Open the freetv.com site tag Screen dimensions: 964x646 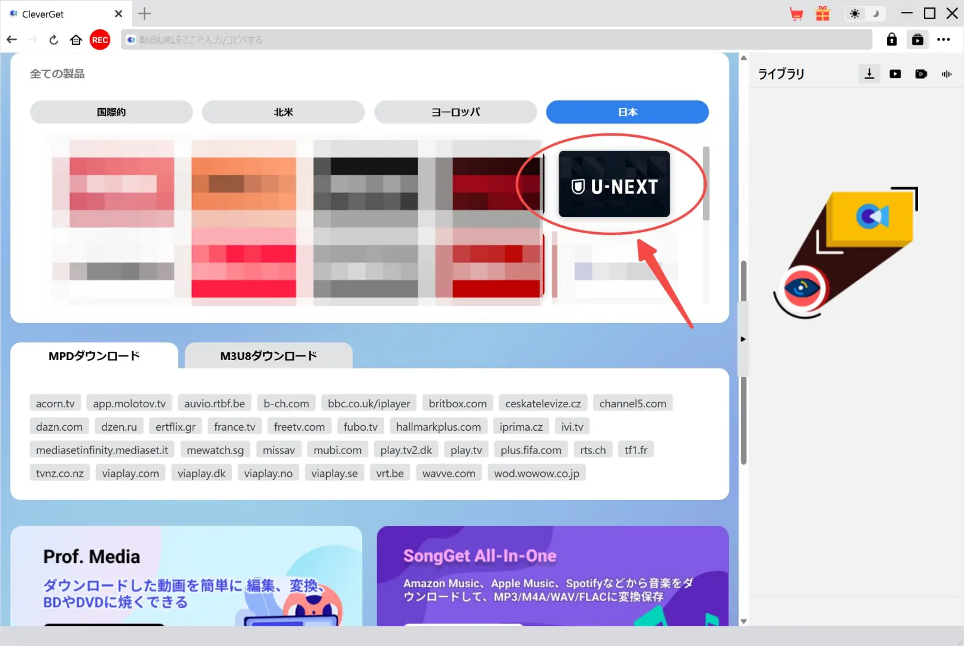[299, 426]
